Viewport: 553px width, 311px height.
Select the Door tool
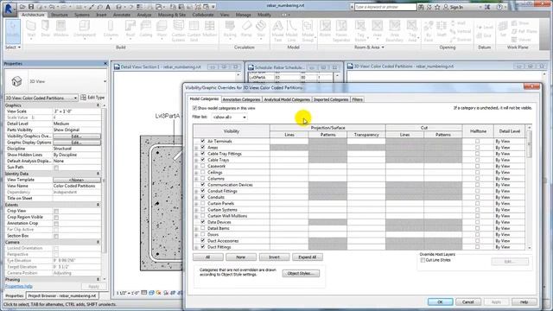point(46,29)
